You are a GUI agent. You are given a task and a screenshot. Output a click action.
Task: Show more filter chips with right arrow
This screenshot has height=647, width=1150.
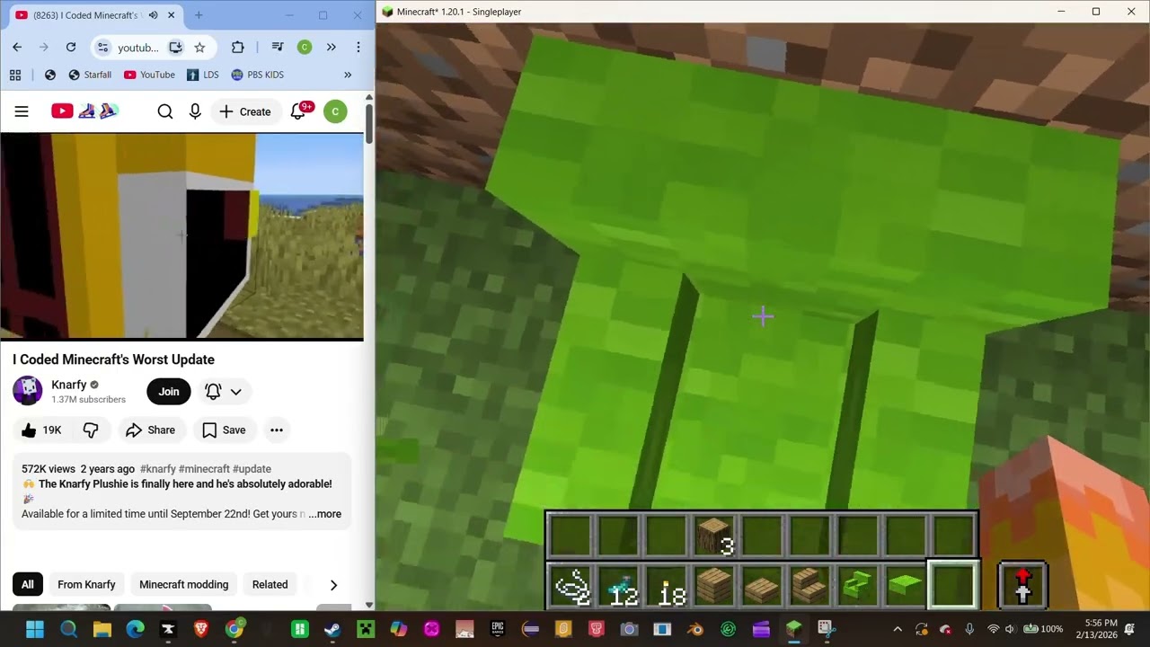(333, 585)
